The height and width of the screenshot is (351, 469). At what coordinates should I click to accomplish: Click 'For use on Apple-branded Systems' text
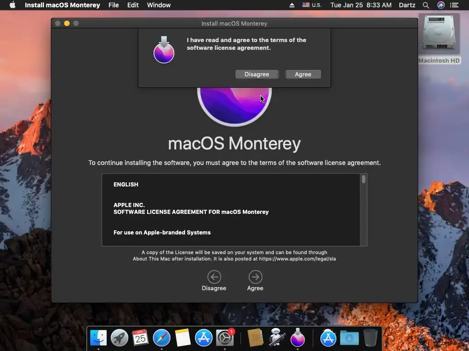click(x=162, y=233)
